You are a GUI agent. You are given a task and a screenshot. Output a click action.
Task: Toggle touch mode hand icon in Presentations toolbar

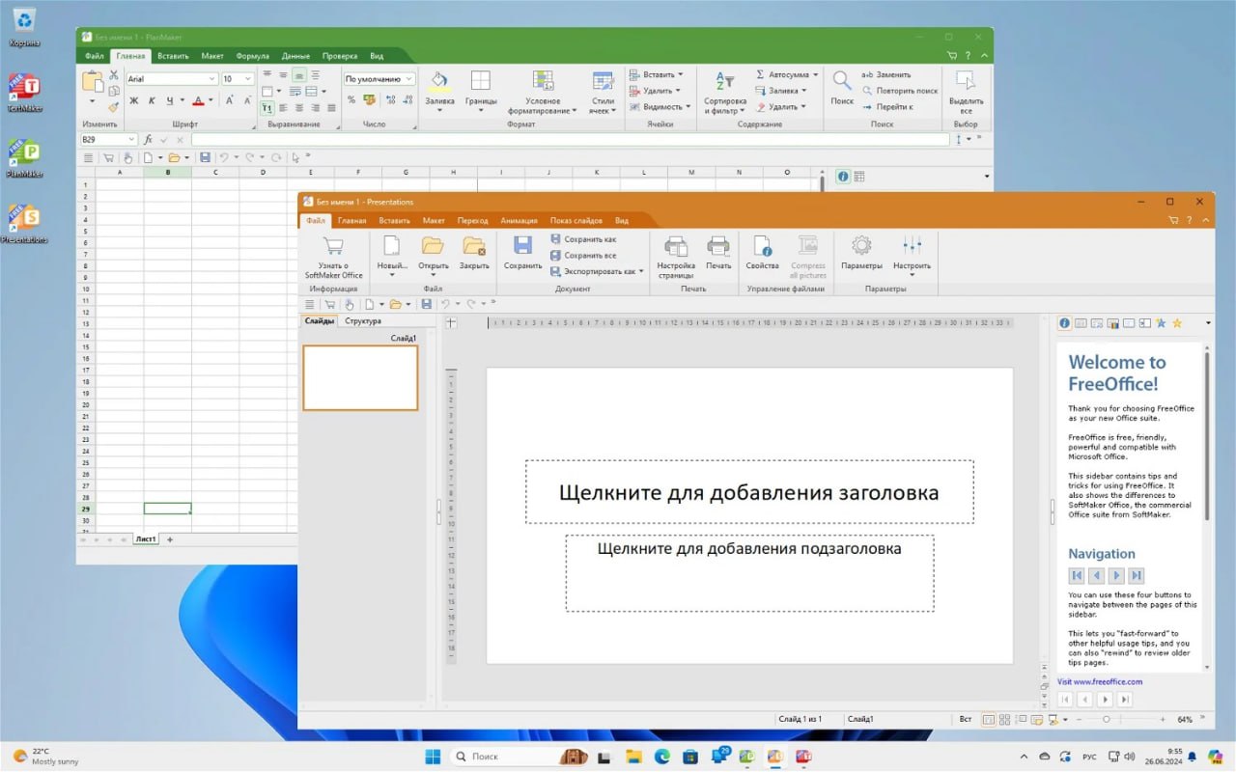(350, 304)
